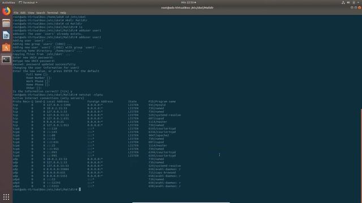Click 'Enter new UNIX password:' line
This screenshot has width=362, height=203.
tap(33, 58)
